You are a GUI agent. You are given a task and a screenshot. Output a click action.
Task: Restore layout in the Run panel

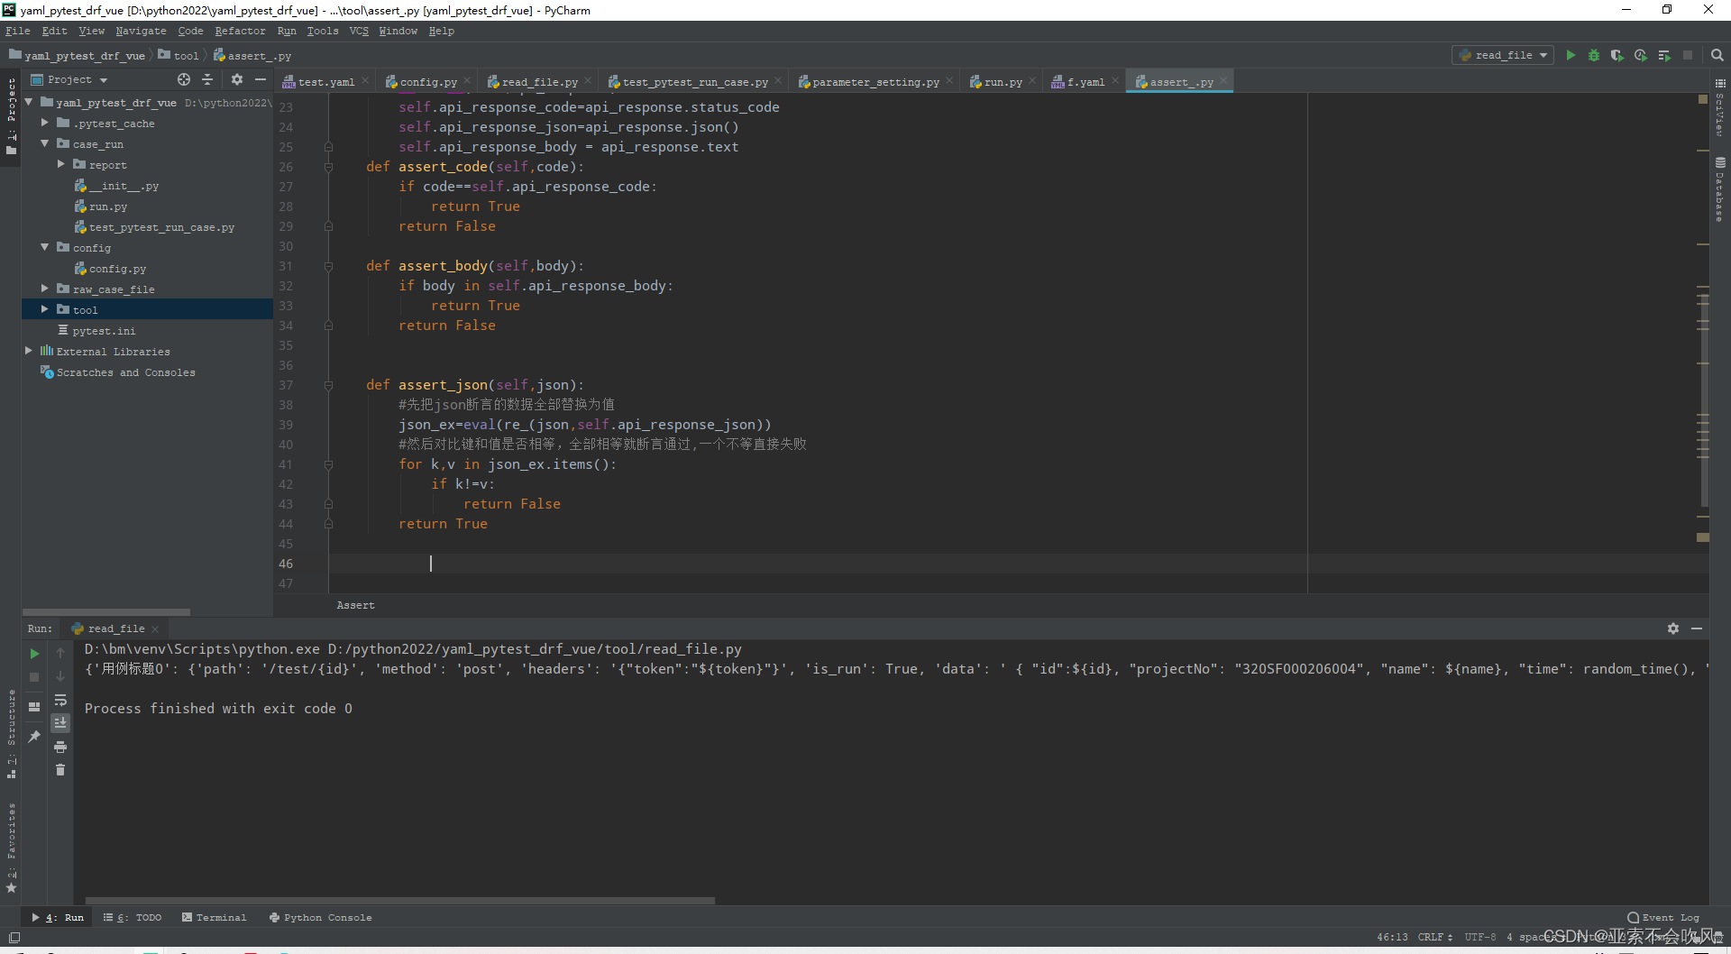coord(34,707)
